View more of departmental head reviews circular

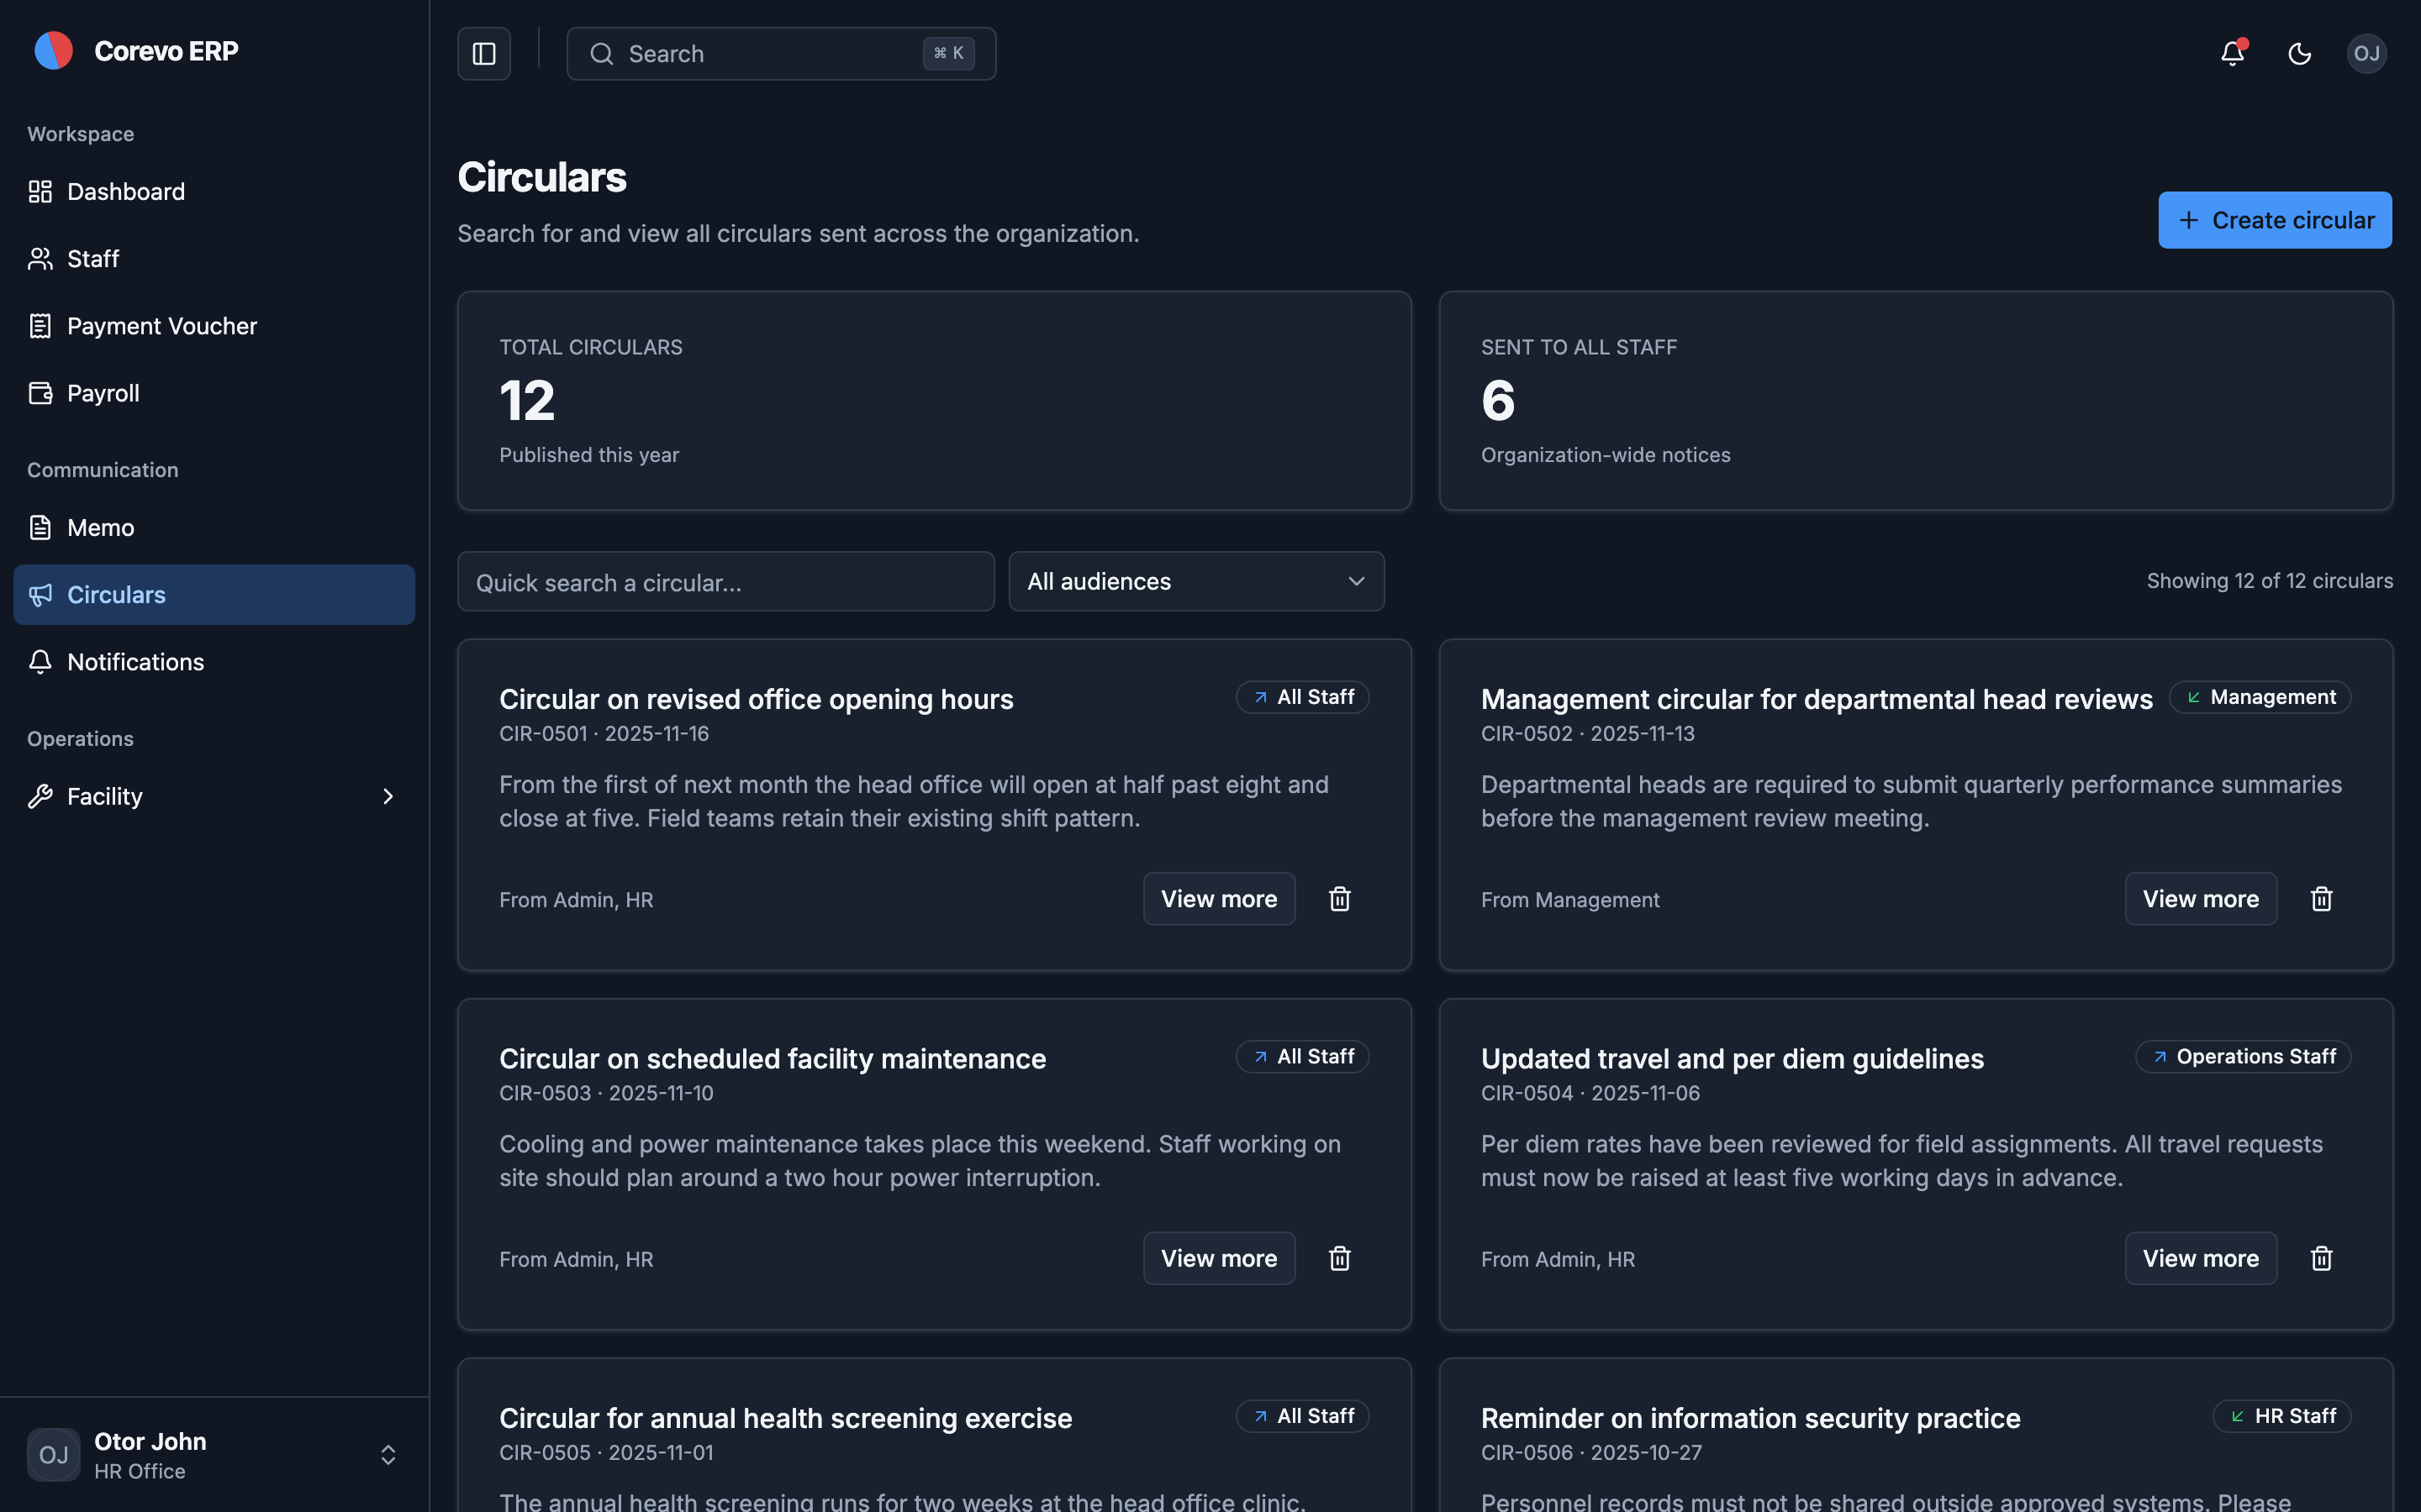click(2200, 899)
